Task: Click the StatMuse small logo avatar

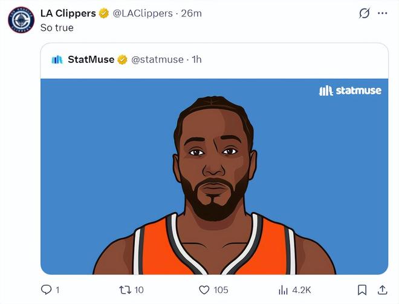Action: pos(57,59)
